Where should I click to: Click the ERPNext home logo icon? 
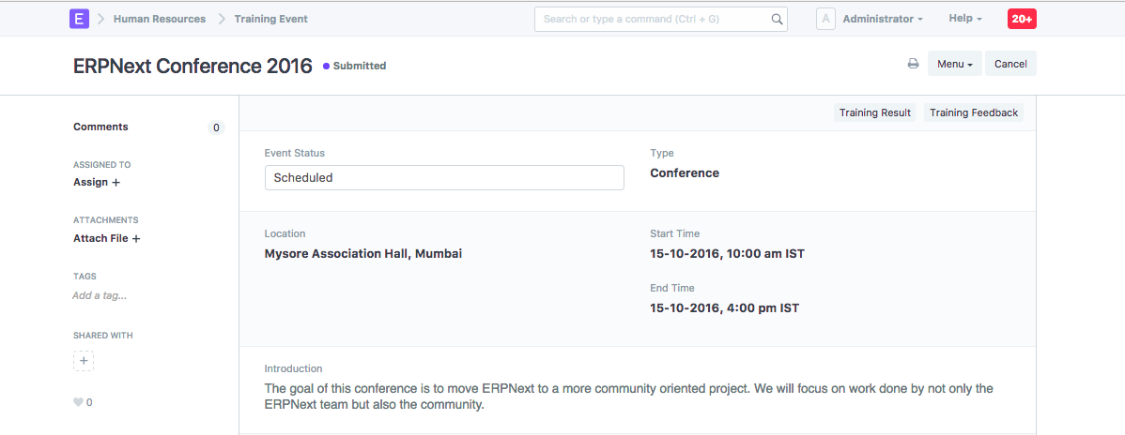[x=80, y=19]
